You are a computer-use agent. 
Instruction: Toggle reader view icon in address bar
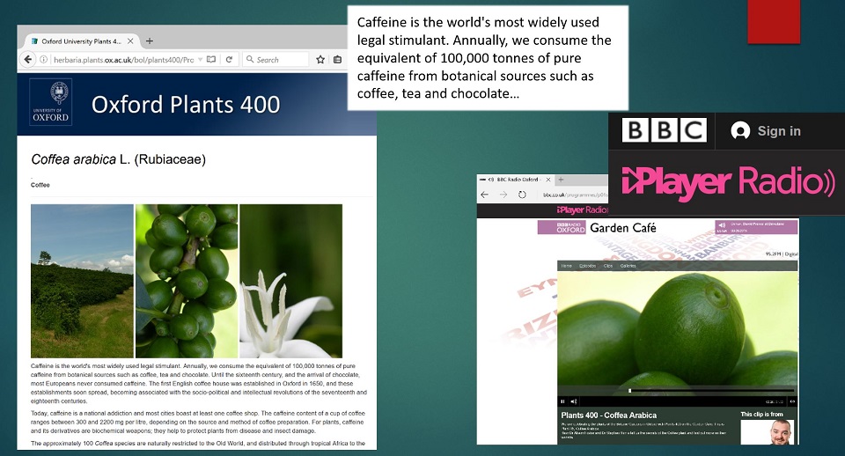(x=211, y=59)
